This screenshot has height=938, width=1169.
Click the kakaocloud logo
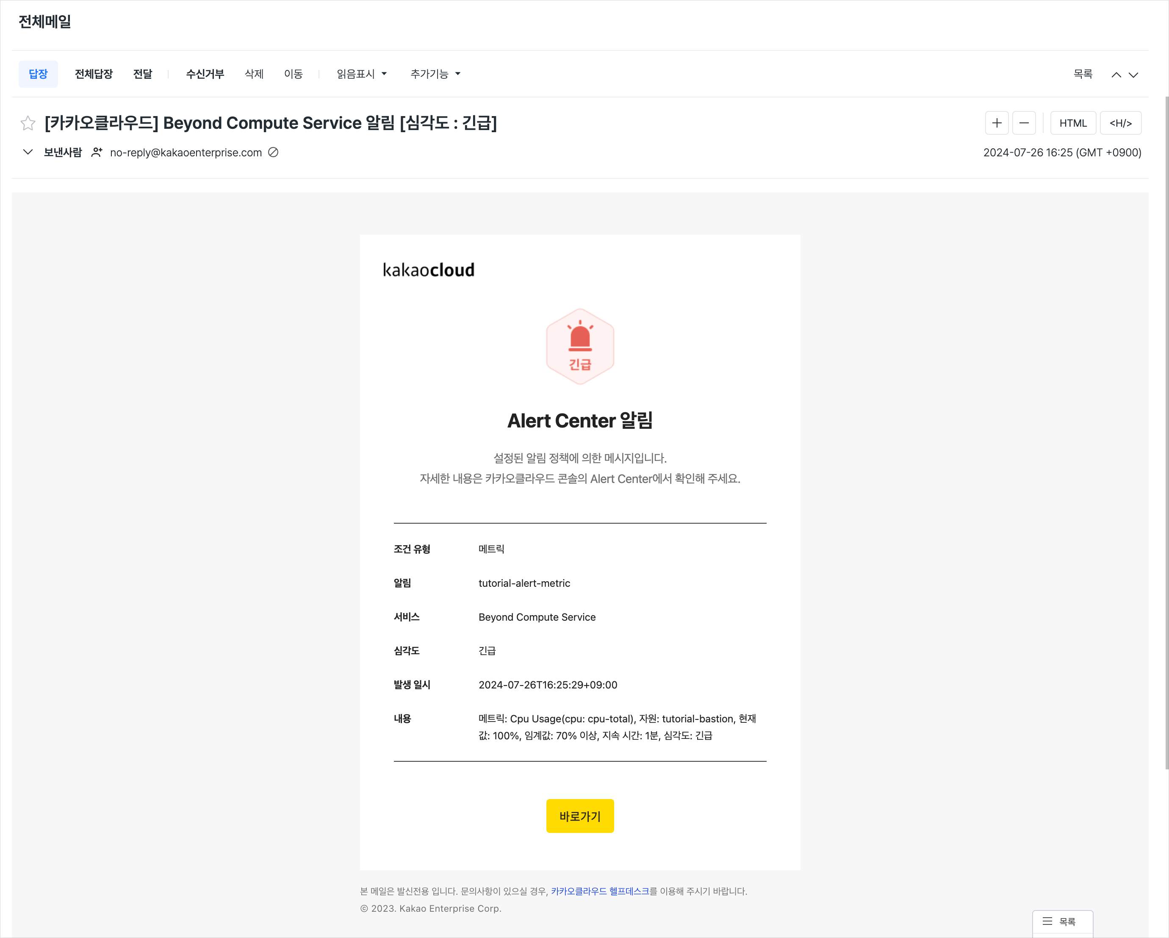tap(428, 269)
